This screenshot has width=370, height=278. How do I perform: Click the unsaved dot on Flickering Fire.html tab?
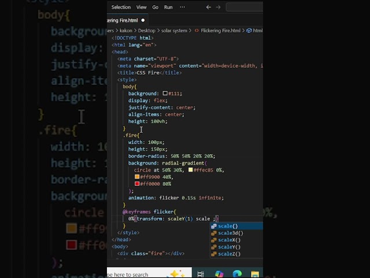click(143, 20)
